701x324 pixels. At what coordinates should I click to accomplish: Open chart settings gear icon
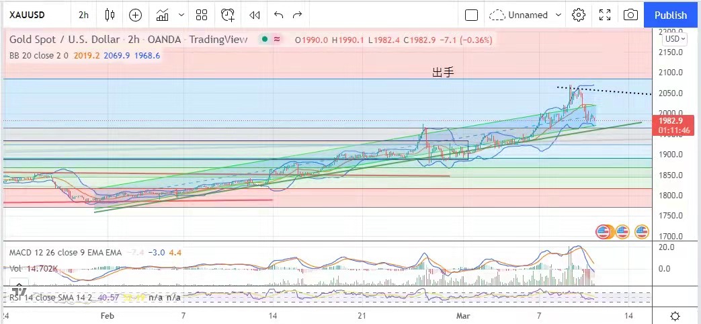(579, 15)
